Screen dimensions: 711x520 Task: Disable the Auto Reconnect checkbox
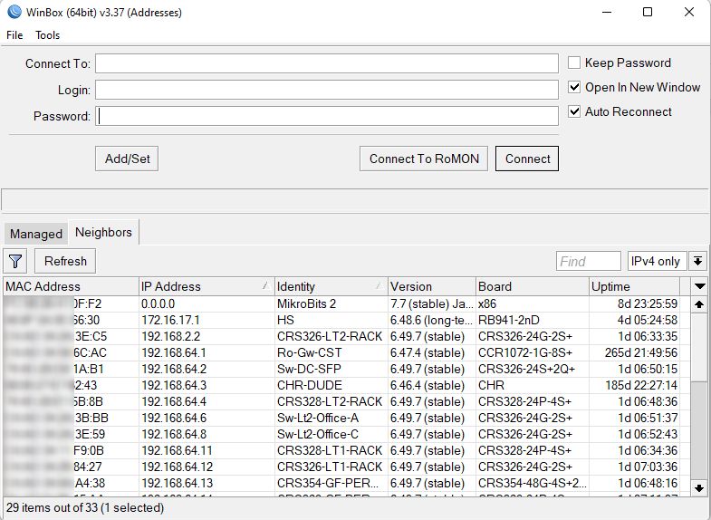coord(574,111)
